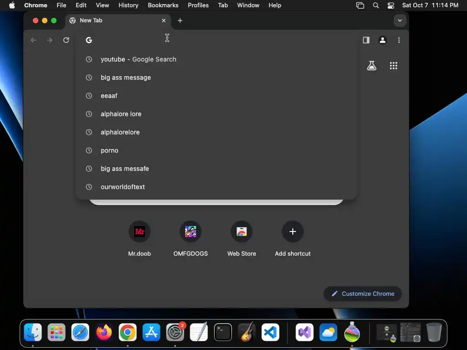Open the macOS installer icon in the Dock

352,332
